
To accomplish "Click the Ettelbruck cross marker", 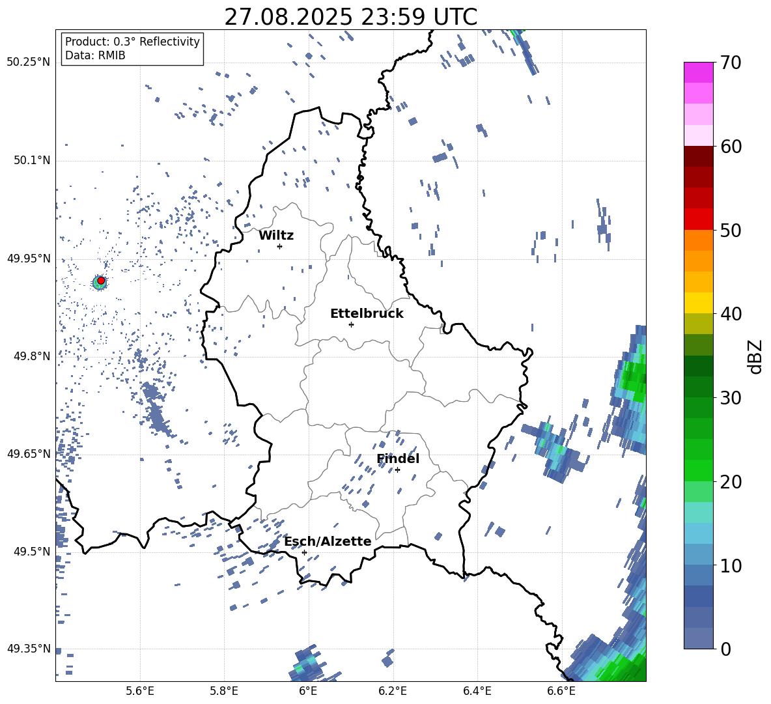I will pos(351,324).
